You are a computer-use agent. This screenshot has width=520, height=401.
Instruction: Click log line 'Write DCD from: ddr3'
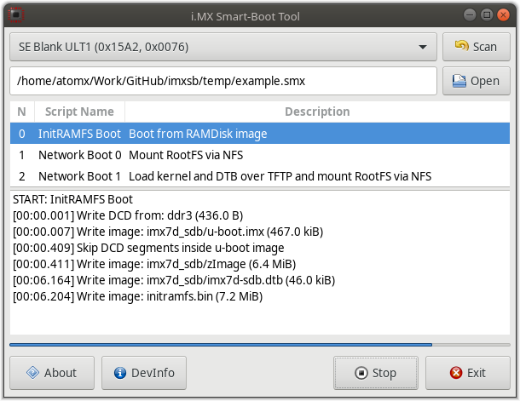coord(128,215)
